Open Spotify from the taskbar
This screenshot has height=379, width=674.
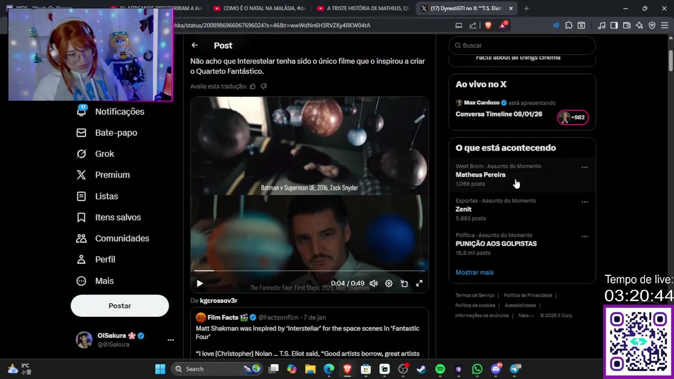click(x=440, y=369)
